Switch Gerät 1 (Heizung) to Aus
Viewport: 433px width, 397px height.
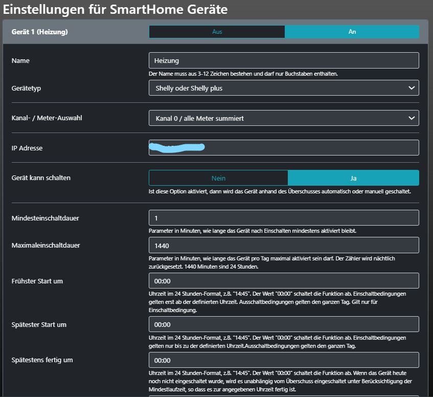(x=217, y=32)
